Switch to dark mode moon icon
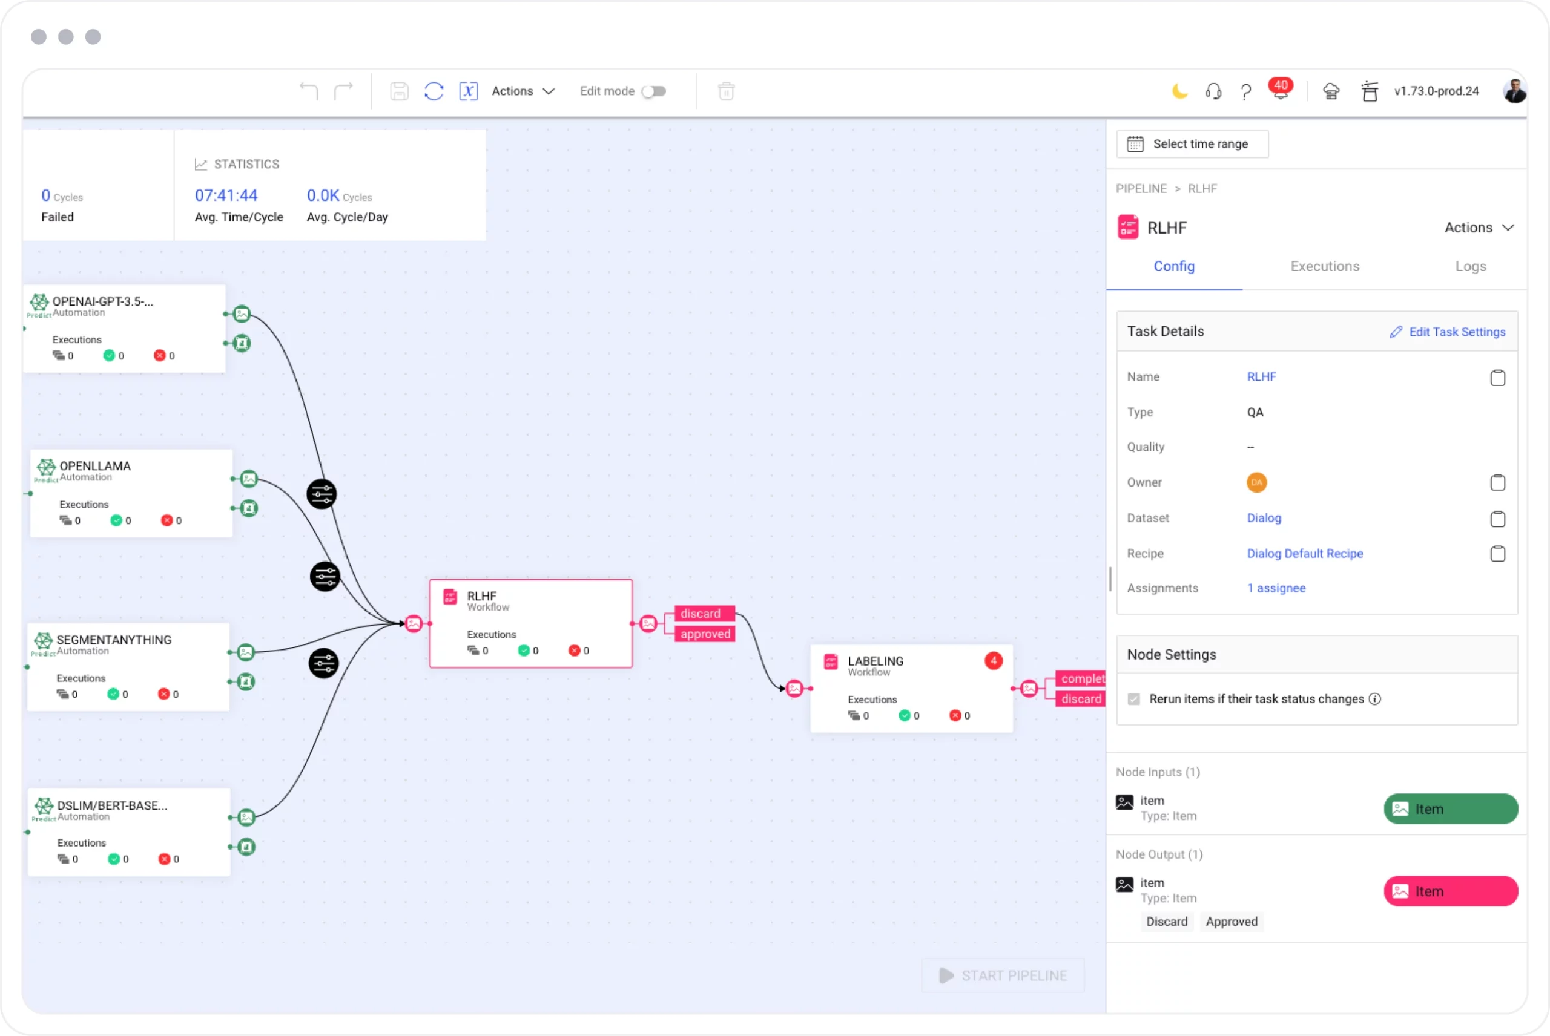 (1179, 91)
